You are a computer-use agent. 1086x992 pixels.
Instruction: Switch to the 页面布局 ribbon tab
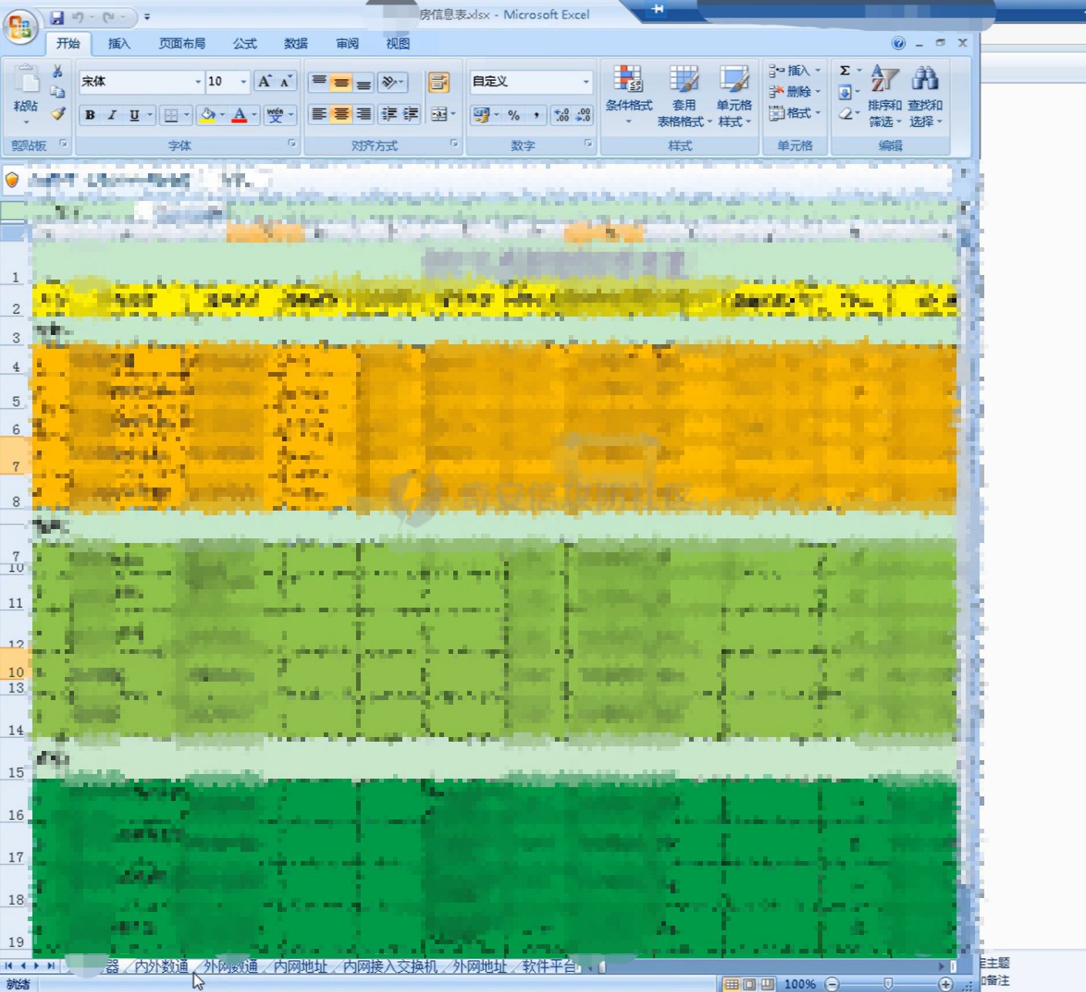point(182,44)
